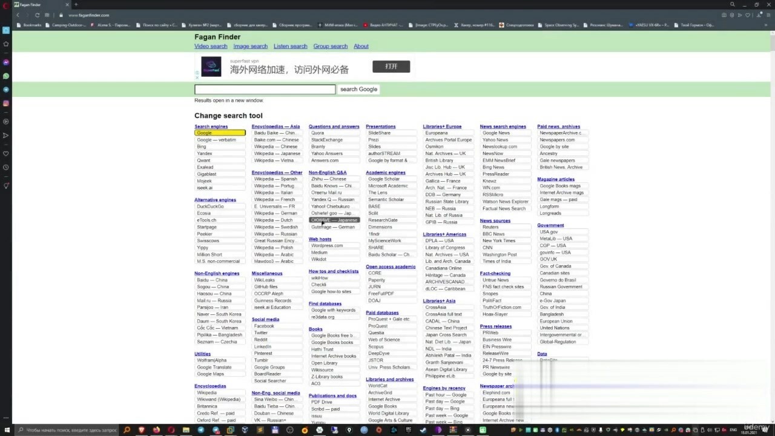The height and width of the screenshot is (436, 775).
Task: Show more bookmarks with the chevron
Action: pyautogui.click(x=767, y=25)
